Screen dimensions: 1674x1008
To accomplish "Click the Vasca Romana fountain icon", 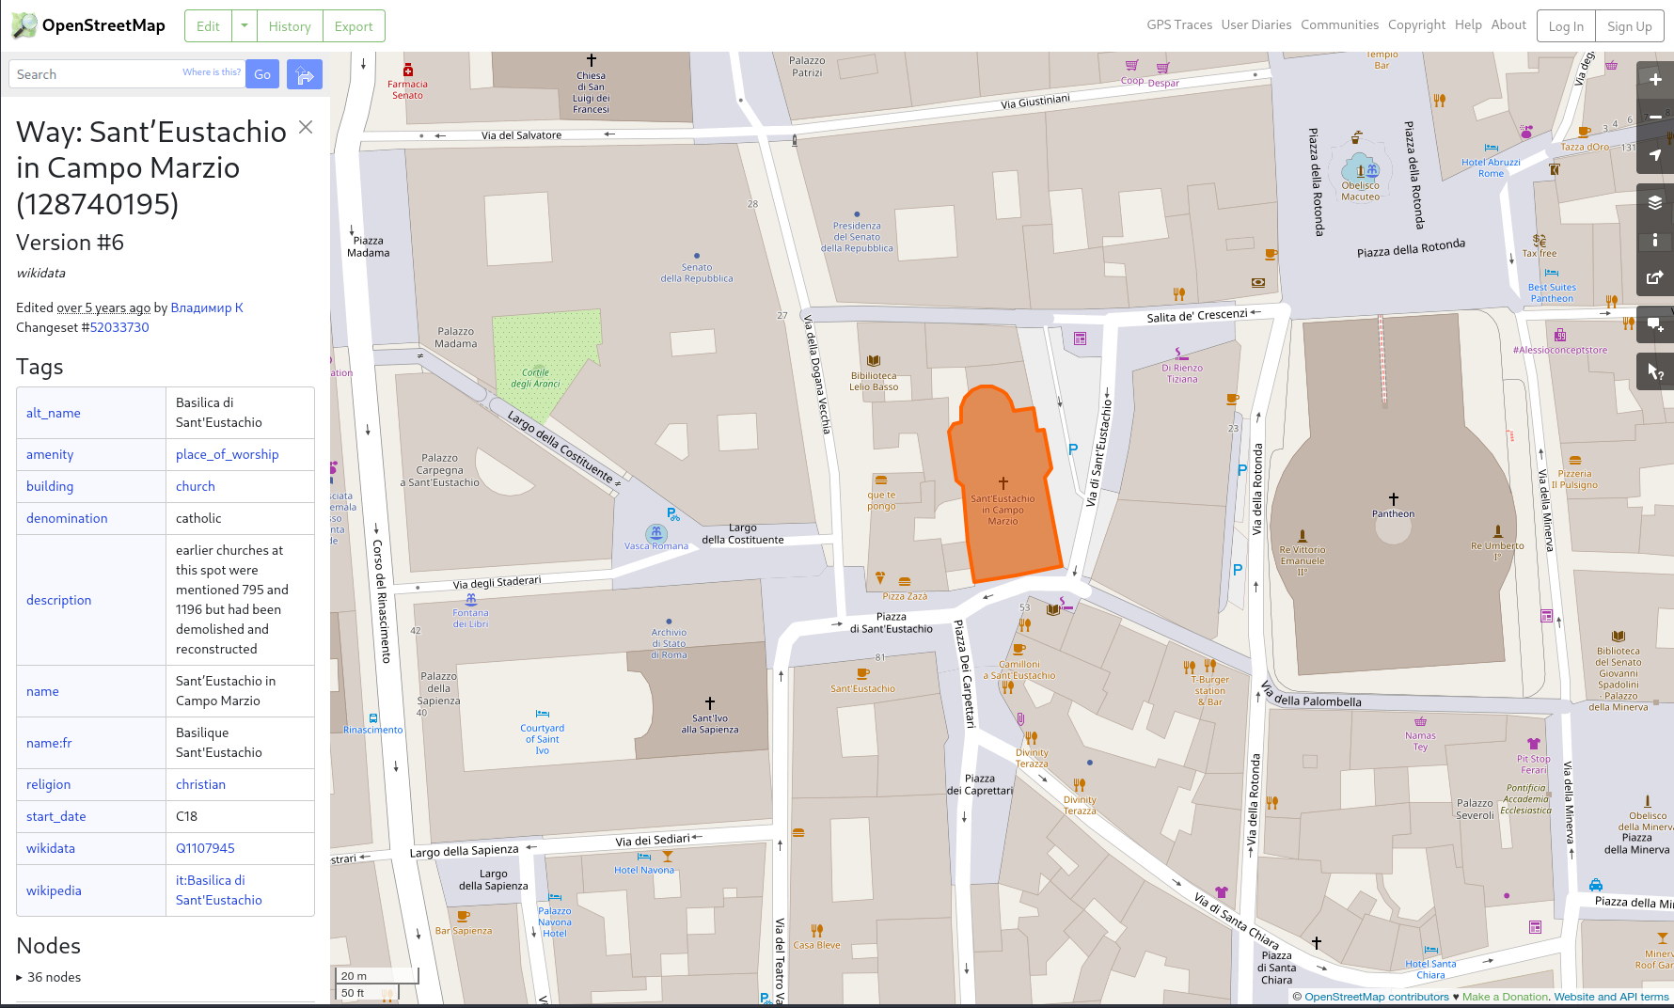I will [656, 533].
